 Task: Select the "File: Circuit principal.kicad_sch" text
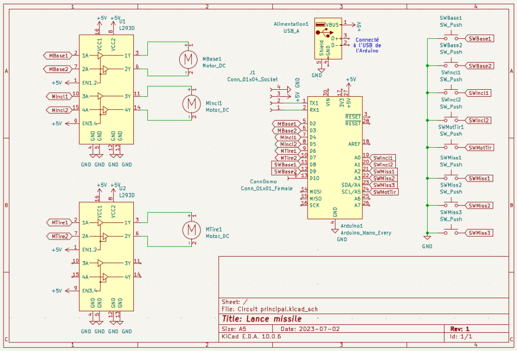270,309
